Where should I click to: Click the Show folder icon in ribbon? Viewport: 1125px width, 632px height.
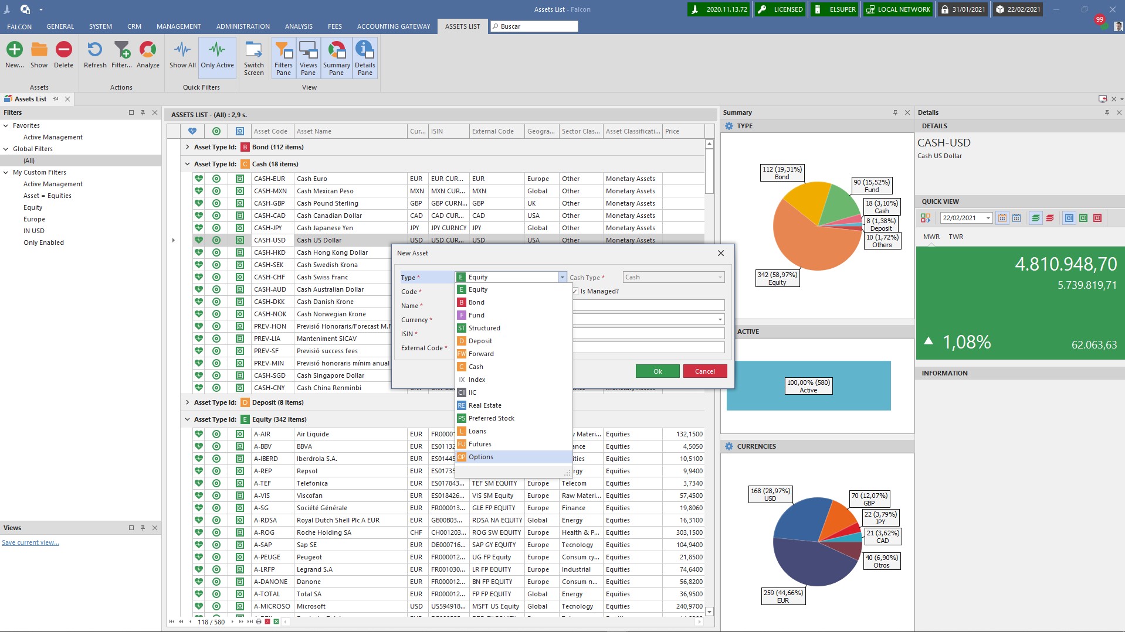pos(39,50)
